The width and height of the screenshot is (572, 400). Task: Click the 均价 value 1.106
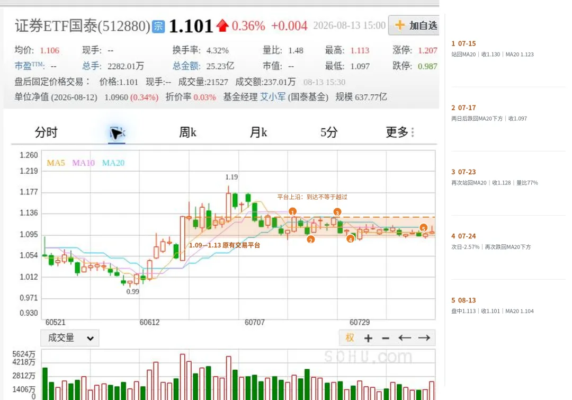[50, 50]
